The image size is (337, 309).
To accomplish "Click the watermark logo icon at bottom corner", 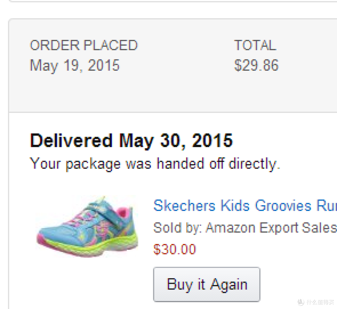I will coord(301,302).
